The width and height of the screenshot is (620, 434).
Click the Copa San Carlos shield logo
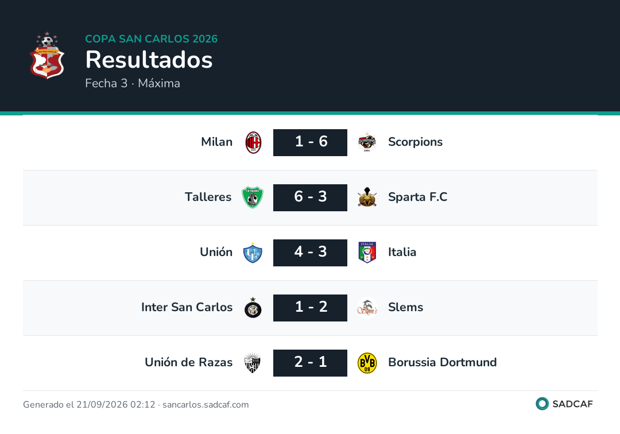tap(47, 55)
